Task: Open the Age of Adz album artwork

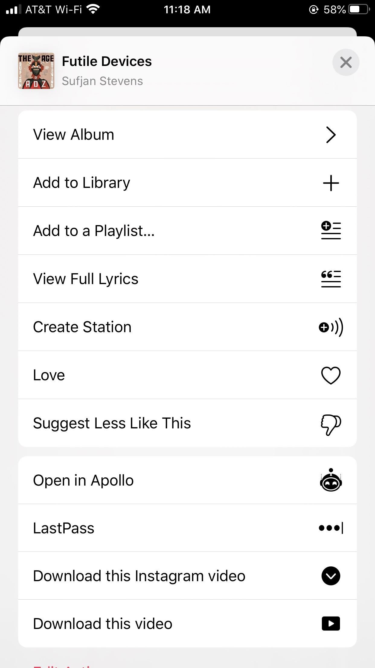Action: 36,71
